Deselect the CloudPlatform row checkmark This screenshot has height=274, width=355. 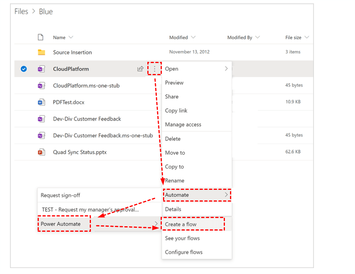tap(24, 69)
